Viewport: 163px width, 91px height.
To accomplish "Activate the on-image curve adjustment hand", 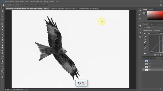I will coord(144,33).
